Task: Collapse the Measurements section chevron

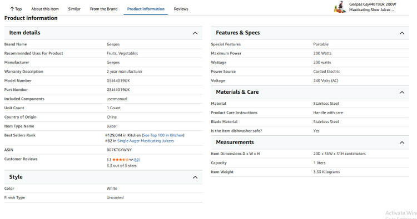Action: pos(402,142)
